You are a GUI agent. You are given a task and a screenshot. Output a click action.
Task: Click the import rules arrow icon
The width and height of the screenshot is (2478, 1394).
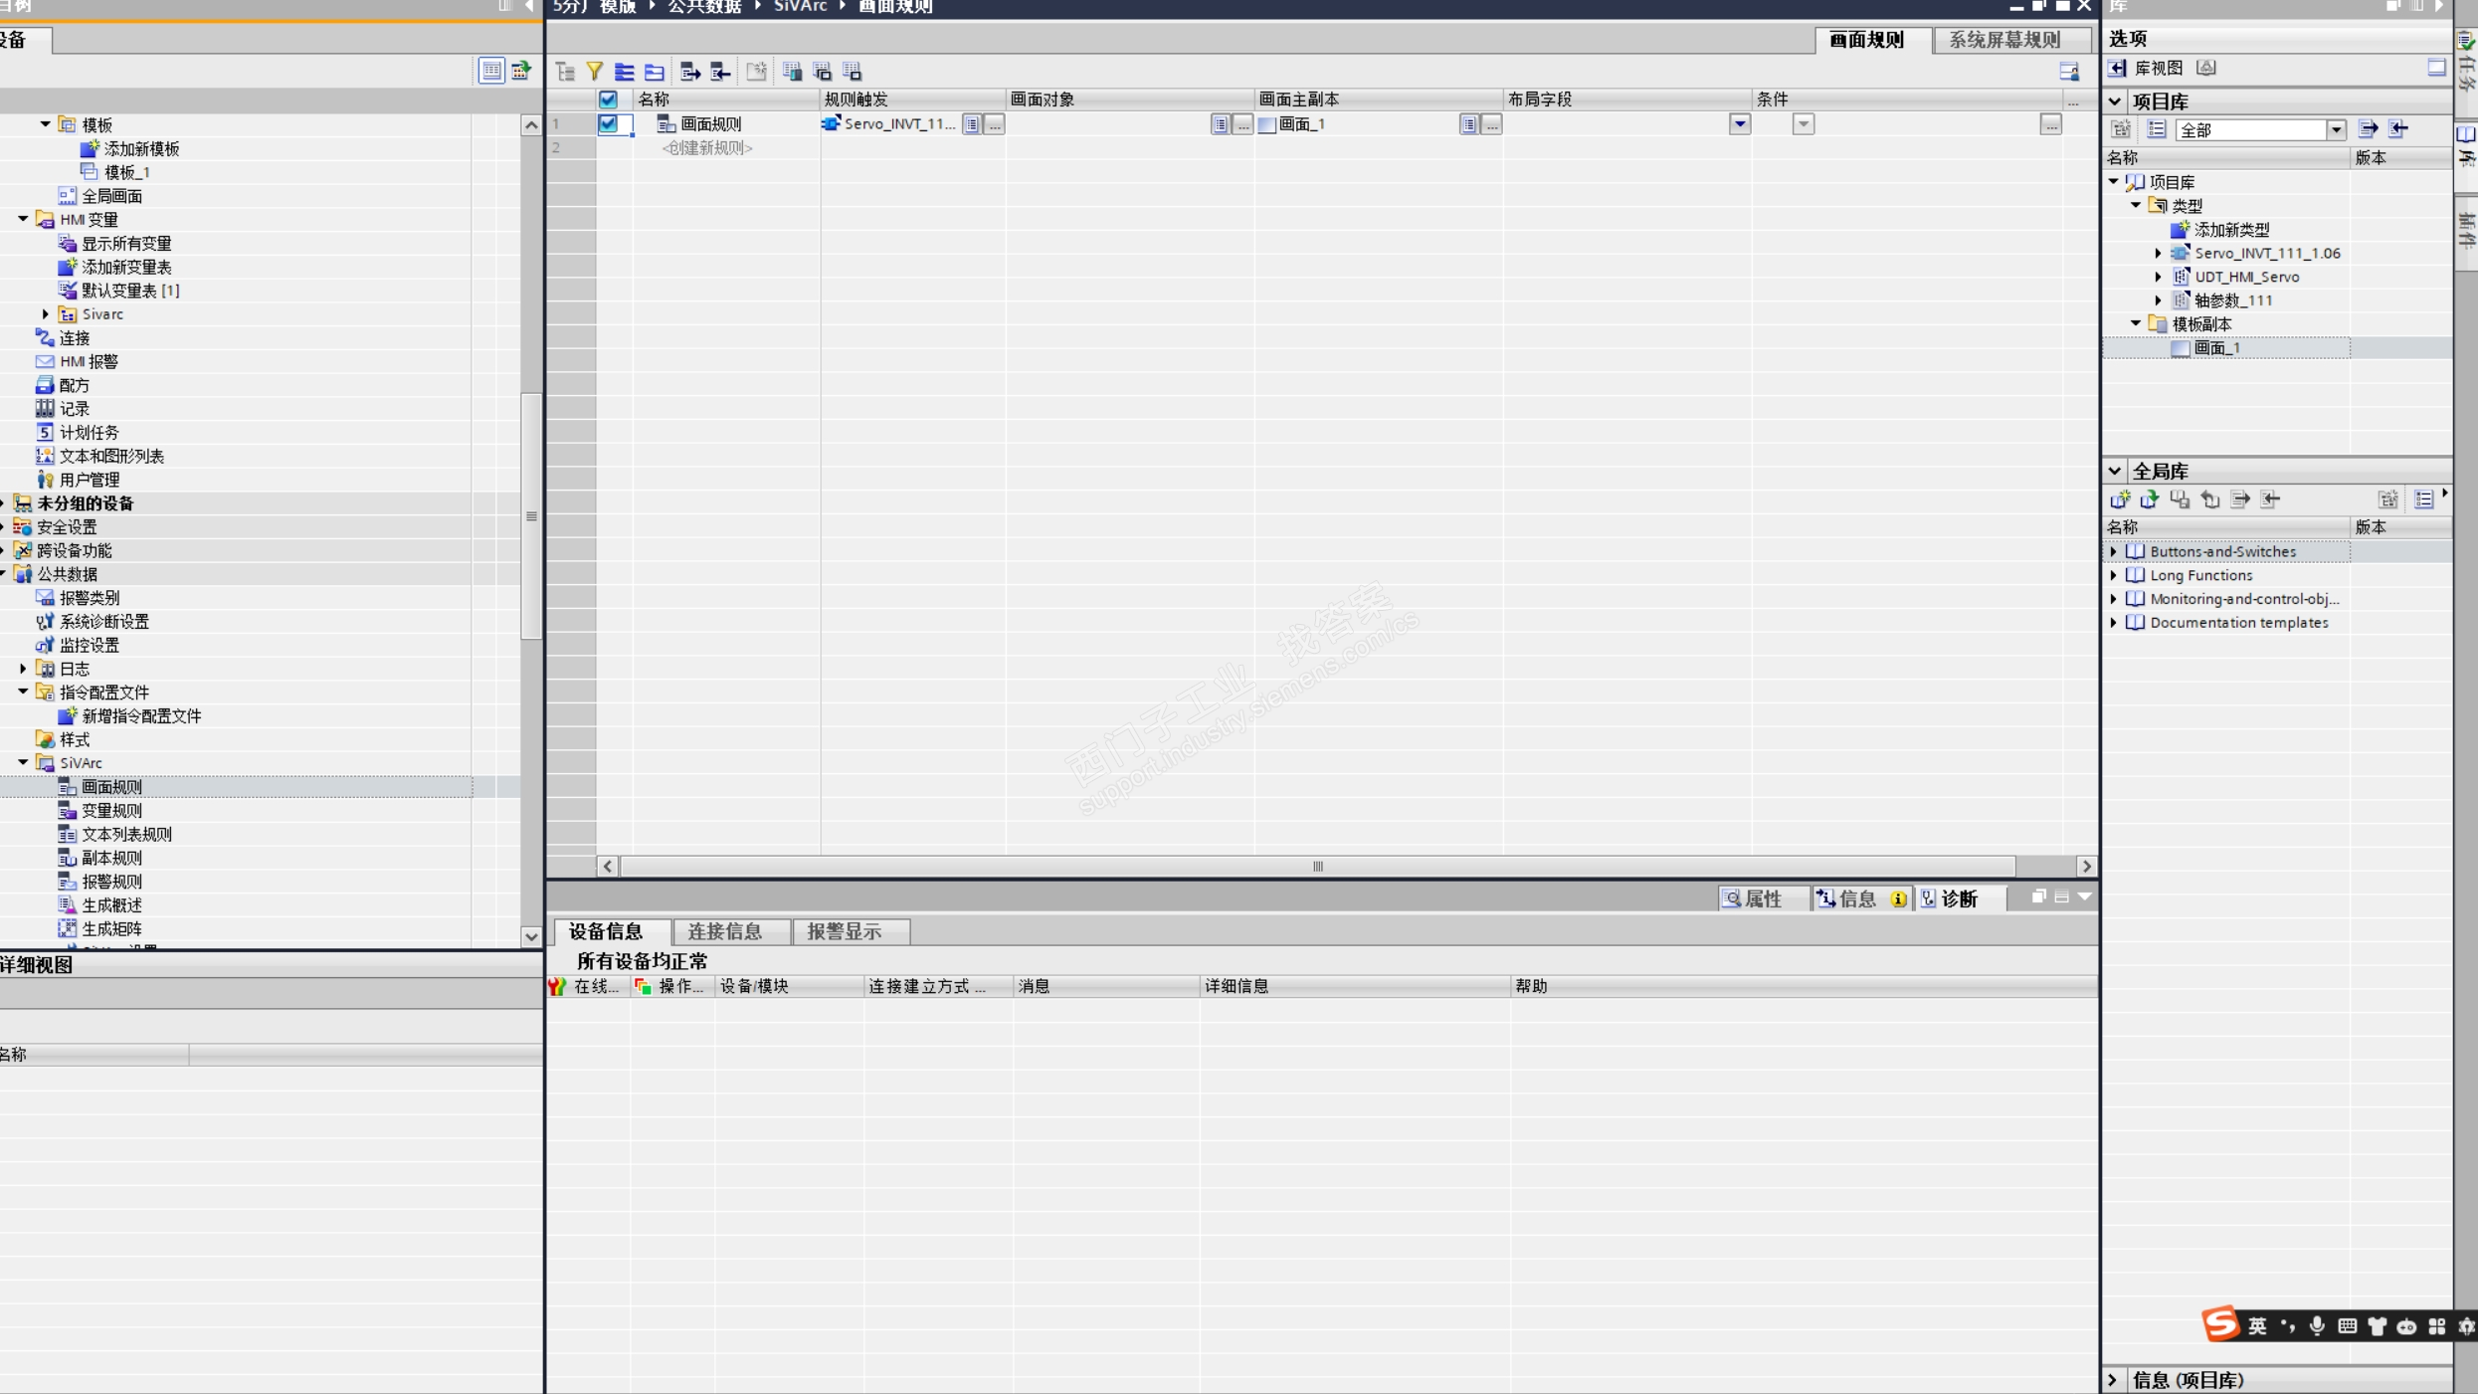point(720,71)
